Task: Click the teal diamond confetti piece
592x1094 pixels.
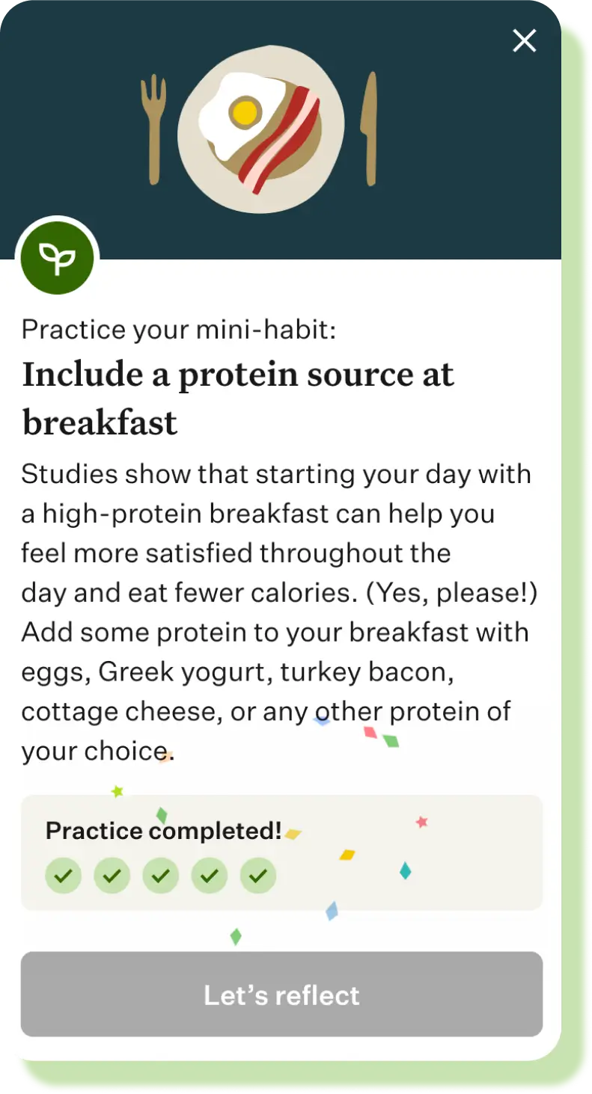Action: click(x=405, y=870)
